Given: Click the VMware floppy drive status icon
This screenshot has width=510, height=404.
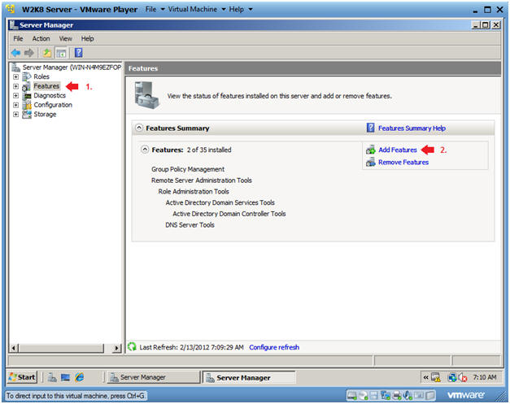Looking at the screenshot, I should coord(374,395).
